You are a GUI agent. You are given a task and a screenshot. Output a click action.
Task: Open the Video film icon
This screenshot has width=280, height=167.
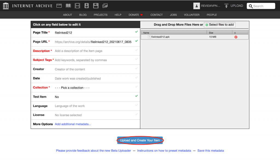(x=77, y=6)
